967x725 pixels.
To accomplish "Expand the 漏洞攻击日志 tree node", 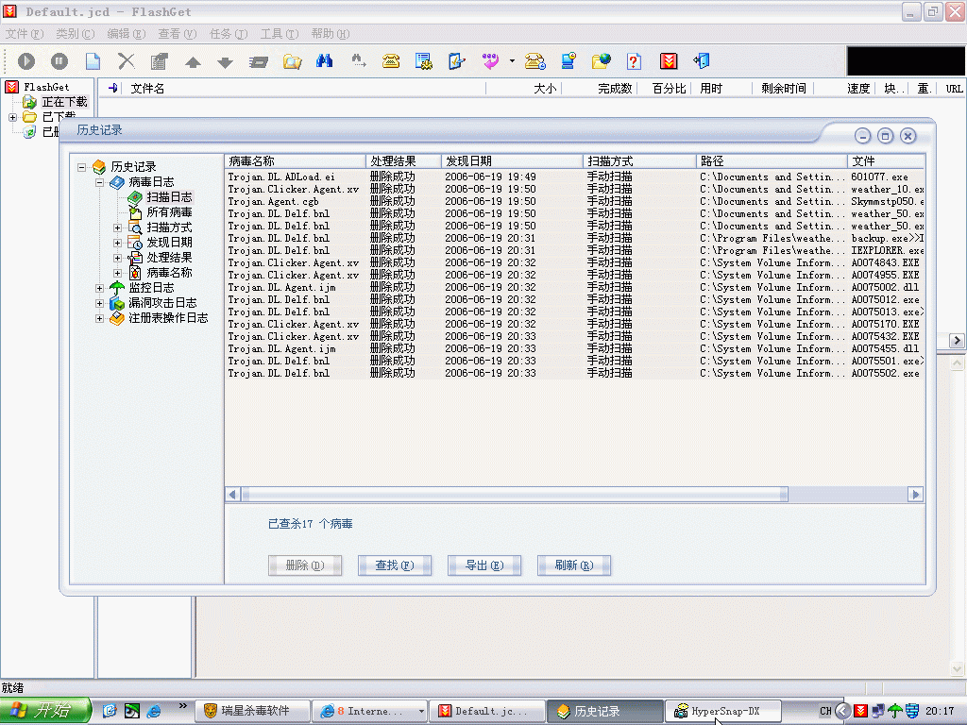I will 100,303.
